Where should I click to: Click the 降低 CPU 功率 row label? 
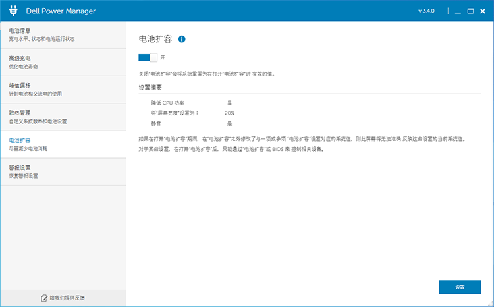pos(167,103)
